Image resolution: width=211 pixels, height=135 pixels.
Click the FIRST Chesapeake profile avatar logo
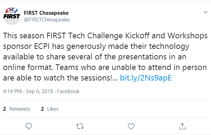pos(12,16)
